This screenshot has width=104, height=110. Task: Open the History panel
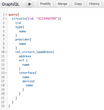click(x=94, y=4)
